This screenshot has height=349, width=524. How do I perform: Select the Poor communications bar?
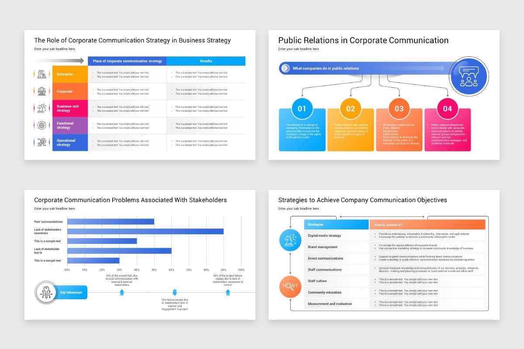point(109,222)
